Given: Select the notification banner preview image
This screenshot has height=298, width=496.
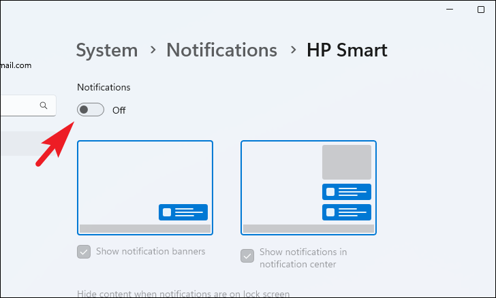Looking at the screenshot, I should 145,188.
